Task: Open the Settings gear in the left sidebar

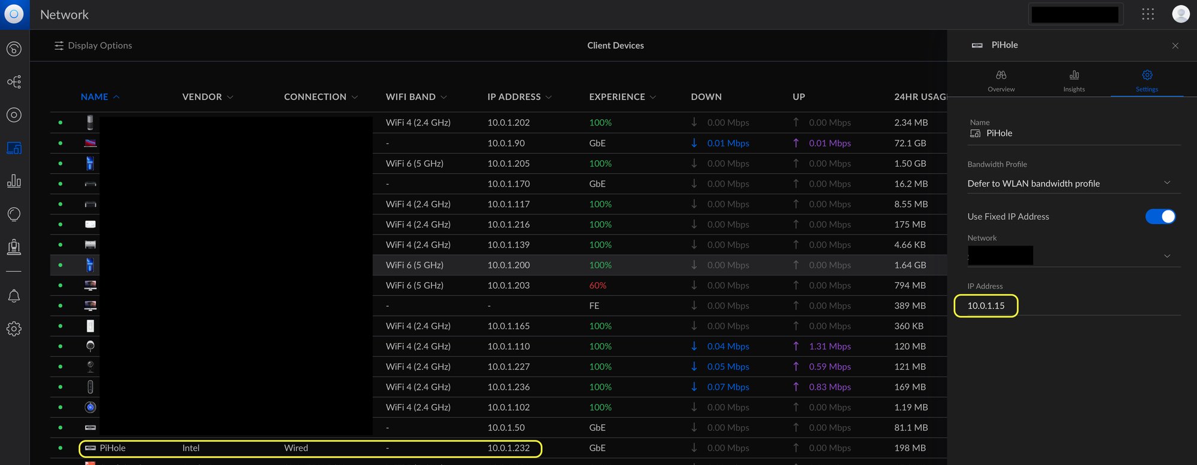Action: pyautogui.click(x=14, y=329)
